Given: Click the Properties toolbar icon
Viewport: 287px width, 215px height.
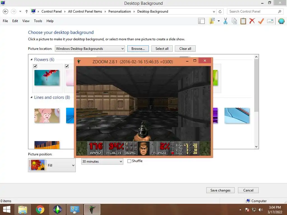Looking at the screenshot, I should click(x=270, y=21).
